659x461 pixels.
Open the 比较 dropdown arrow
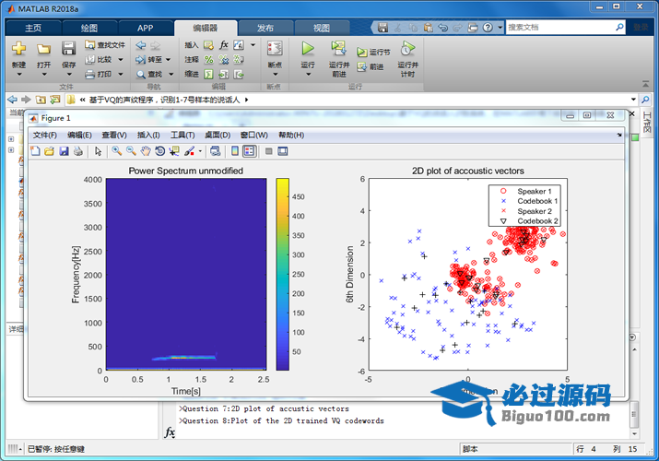(121, 60)
